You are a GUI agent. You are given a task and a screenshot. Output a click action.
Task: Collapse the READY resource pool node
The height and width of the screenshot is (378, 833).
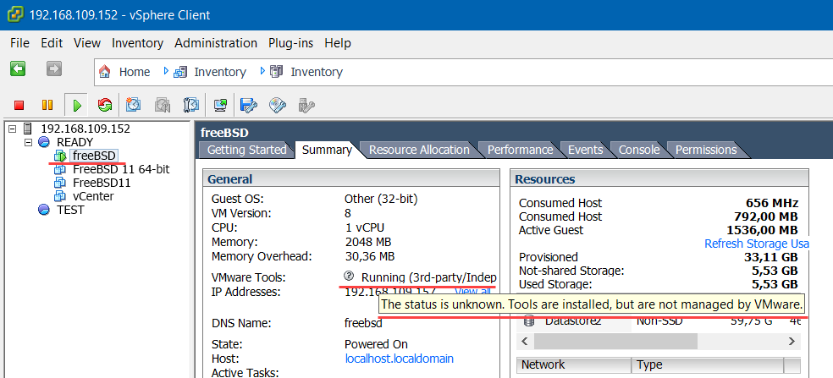click(x=28, y=142)
